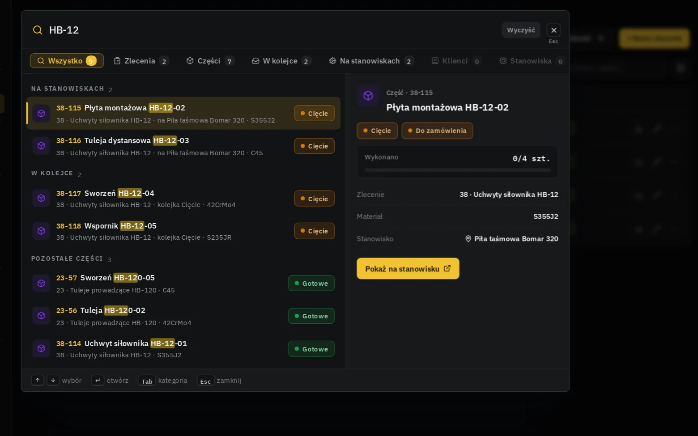698x436 pixels.
Task: Open the Klienci tab
Action: (456, 61)
